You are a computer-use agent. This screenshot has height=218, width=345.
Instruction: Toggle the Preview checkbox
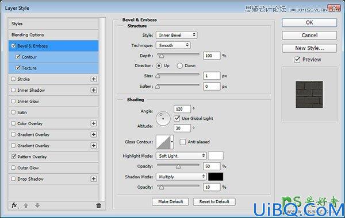click(297, 60)
